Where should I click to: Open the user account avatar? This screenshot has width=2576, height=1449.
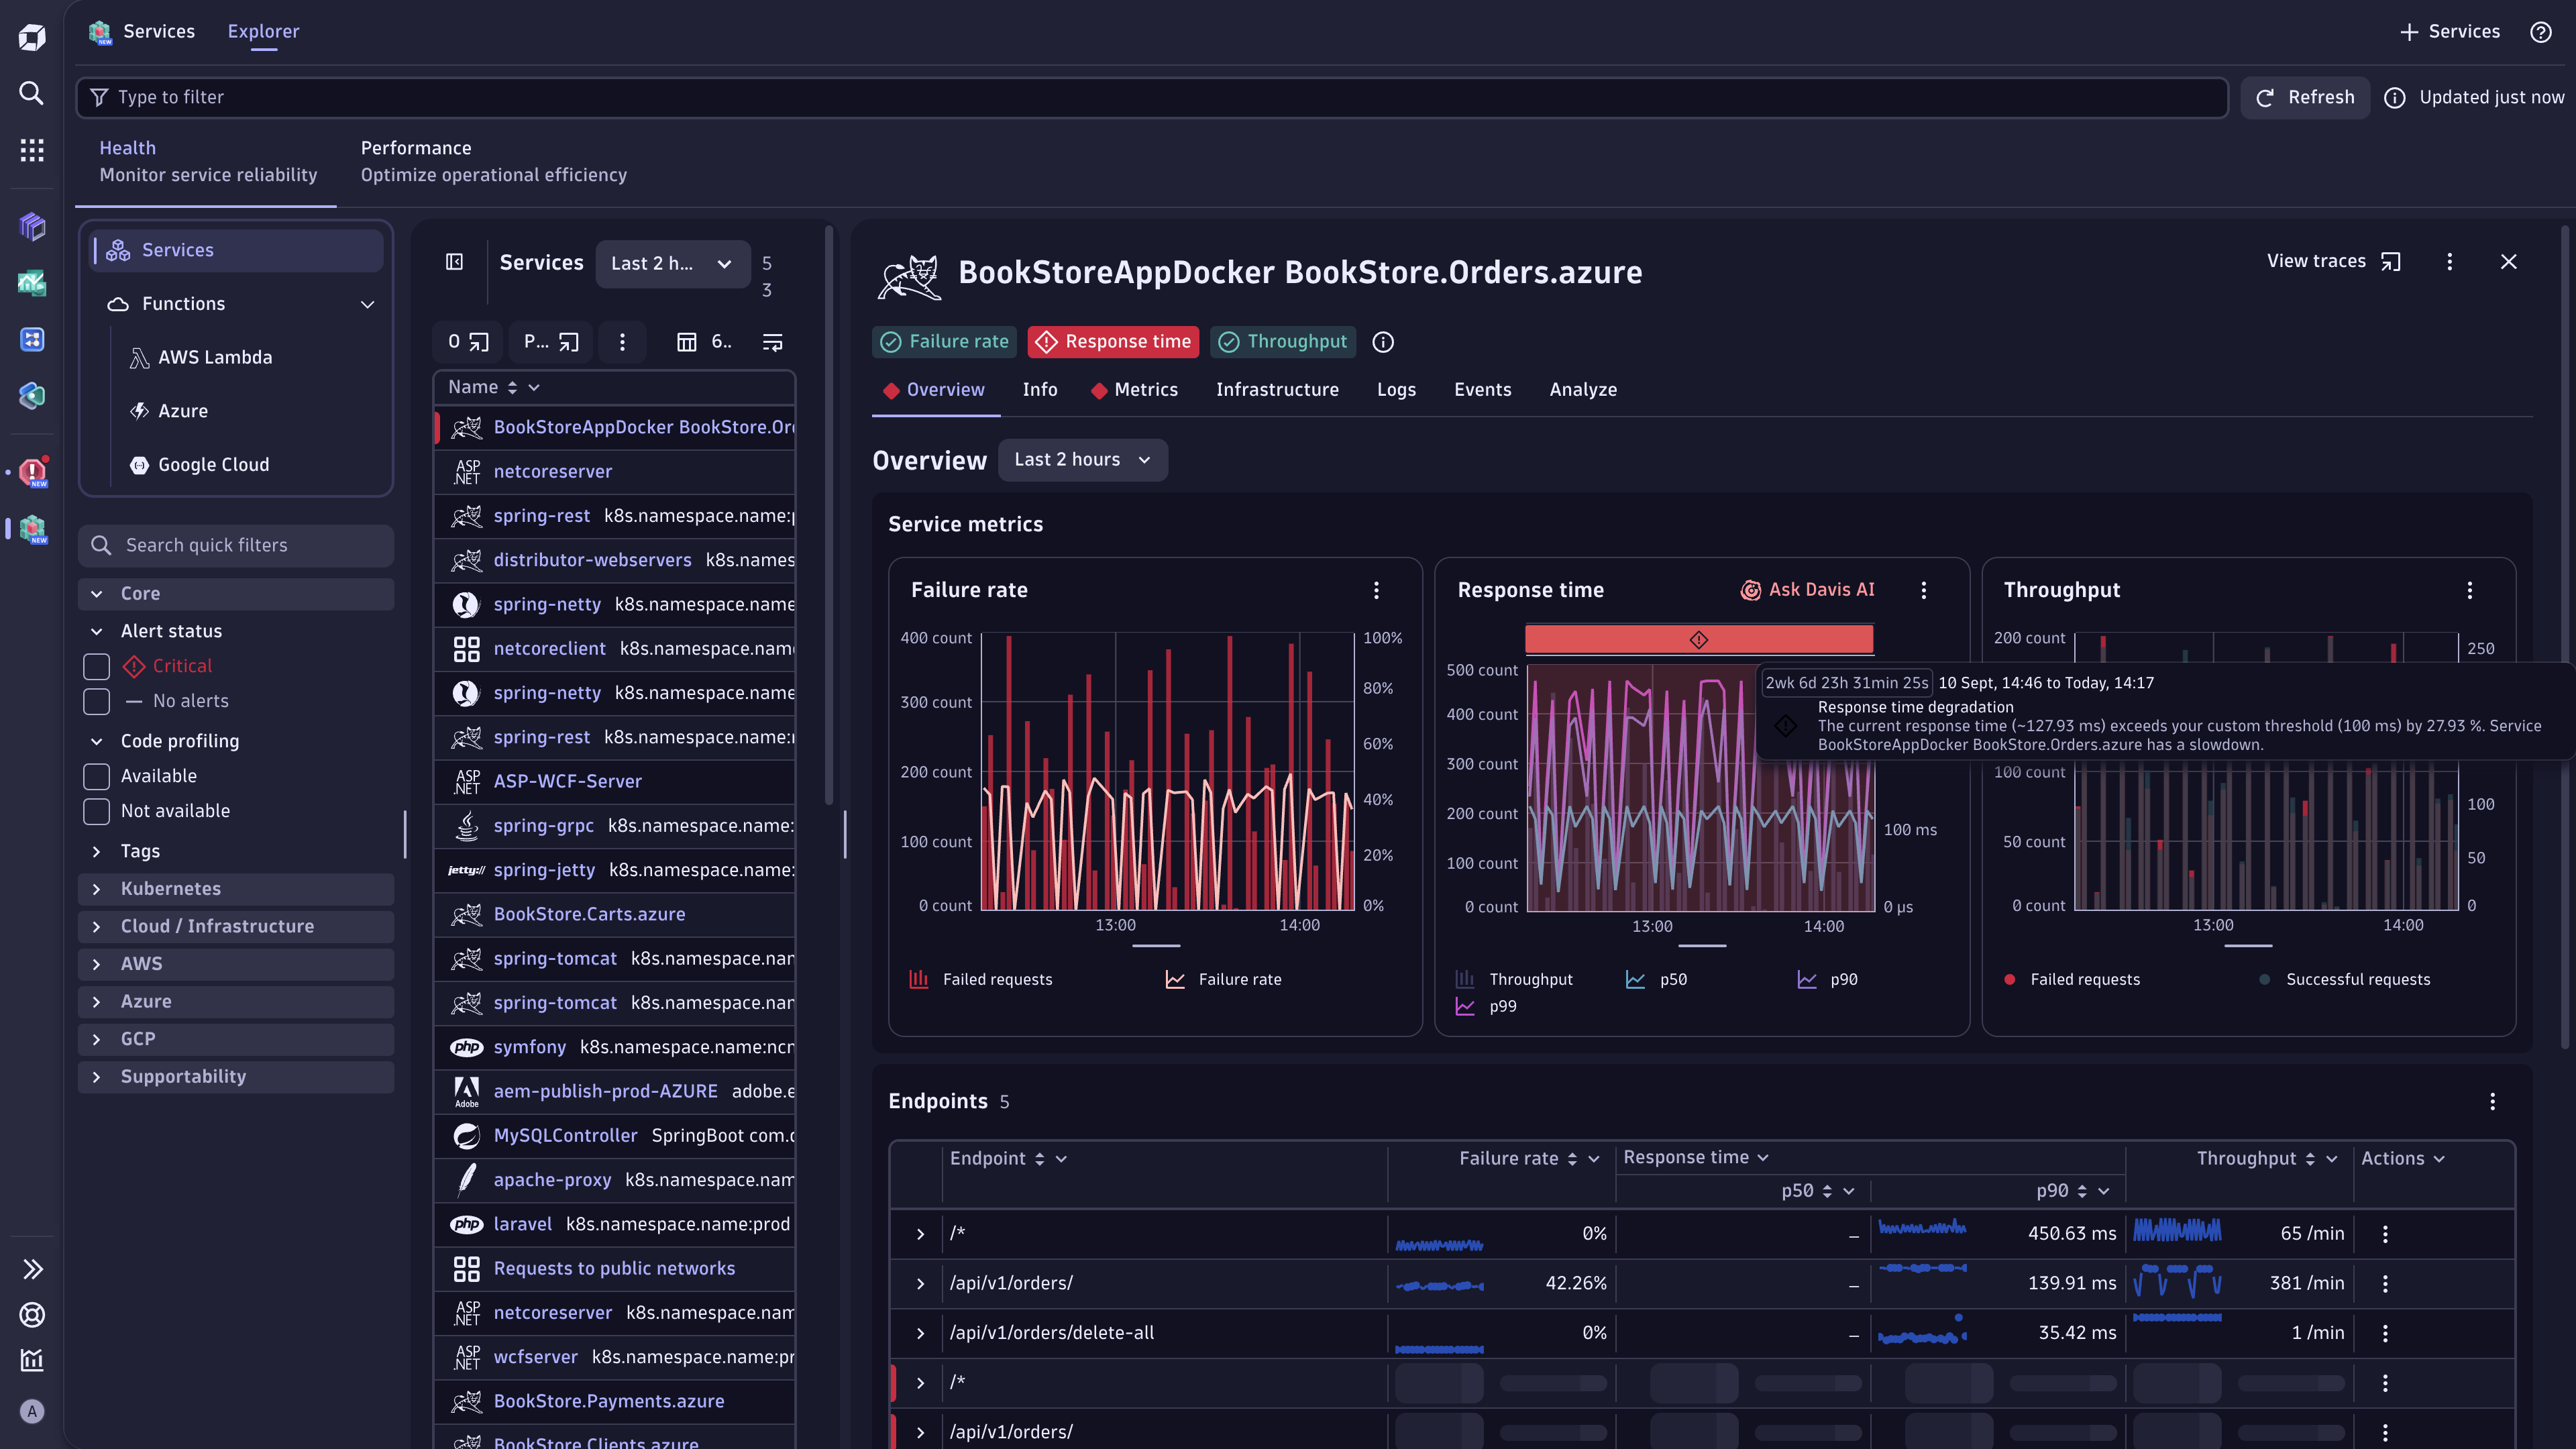click(32, 1411)
